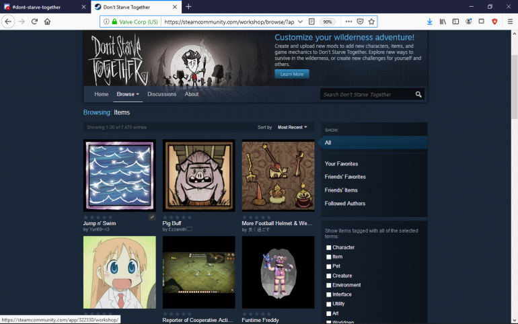
Task: Click the rectangle window toolbar icon
Action: 481,22
